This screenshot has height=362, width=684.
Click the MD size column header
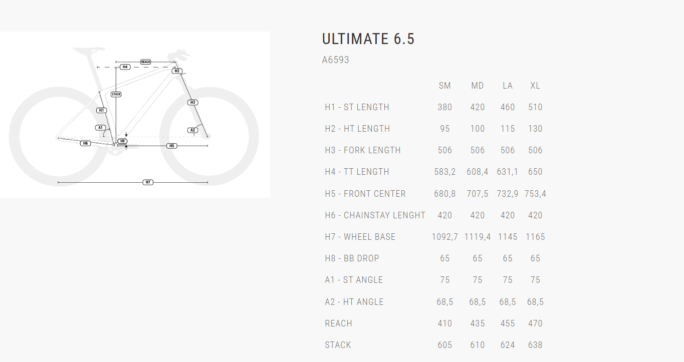click(x=478, y=86)
